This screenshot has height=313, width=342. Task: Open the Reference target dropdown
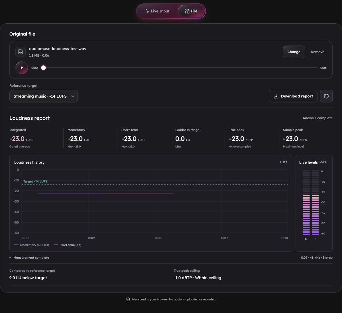[x=44, y=96]
